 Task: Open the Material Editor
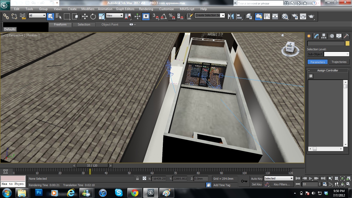pos(285,16)
